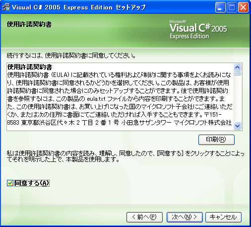Click the empty EULA scrollbar track

pos(238,99)
